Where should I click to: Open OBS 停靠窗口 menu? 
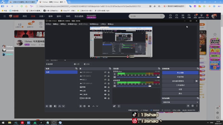click(72, 24)
